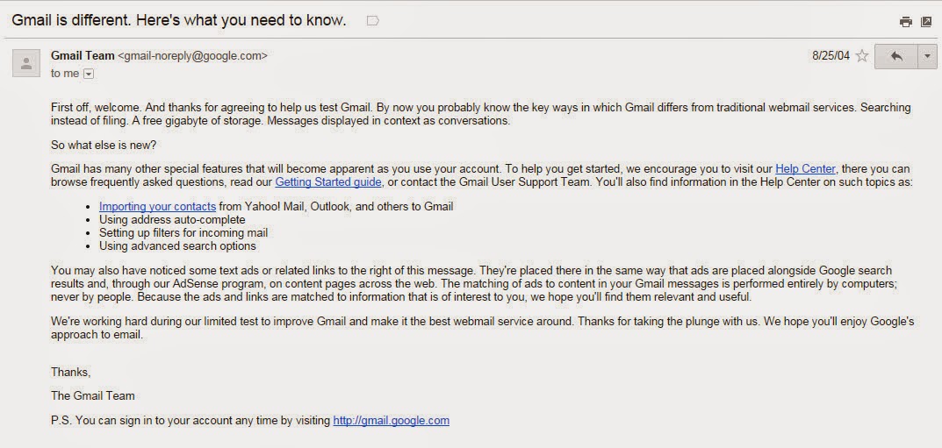
Task: Open the More options dropdown beside reply
Action: (x=927, y=56)
